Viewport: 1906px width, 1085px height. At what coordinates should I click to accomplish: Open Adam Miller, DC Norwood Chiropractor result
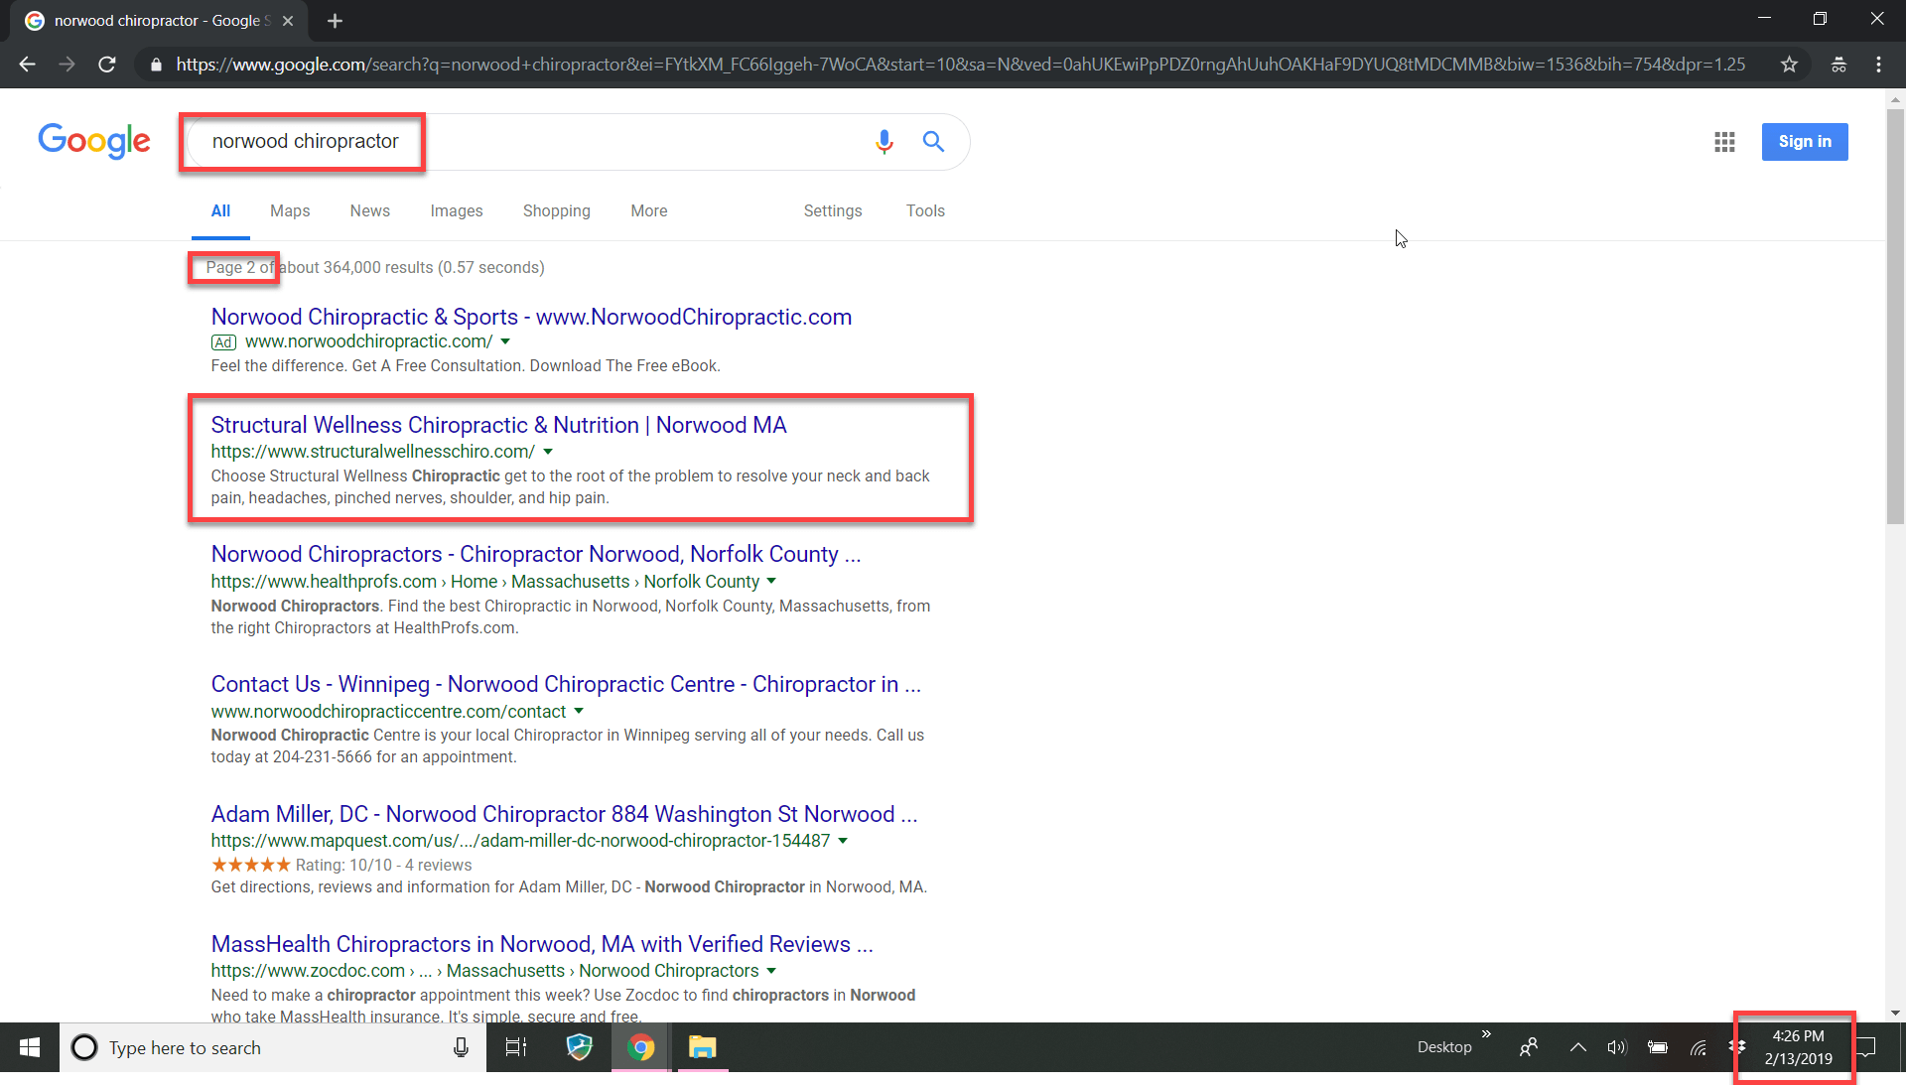click(564, 814)
